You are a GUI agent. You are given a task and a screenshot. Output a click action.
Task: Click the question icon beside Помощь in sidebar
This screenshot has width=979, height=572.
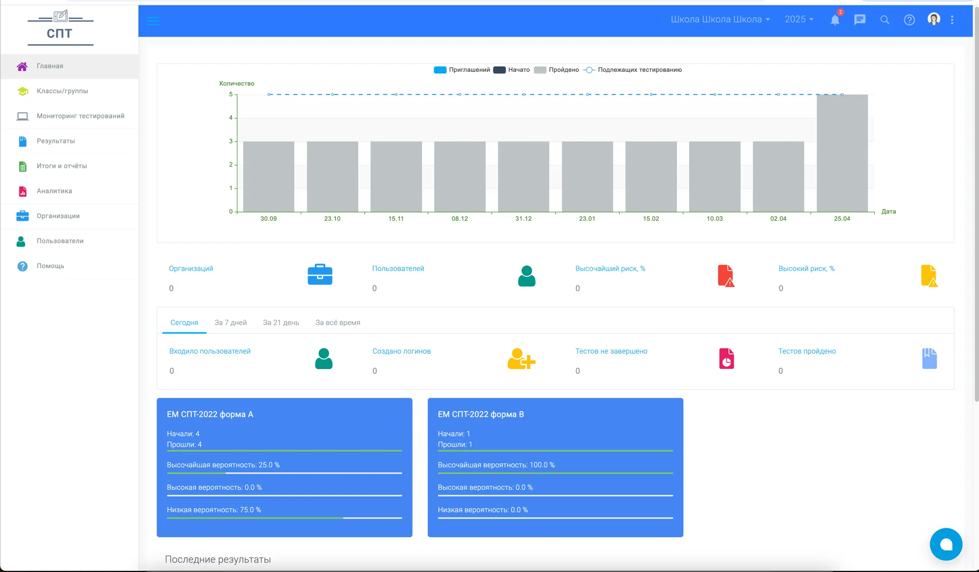click(x=23, y=266)
